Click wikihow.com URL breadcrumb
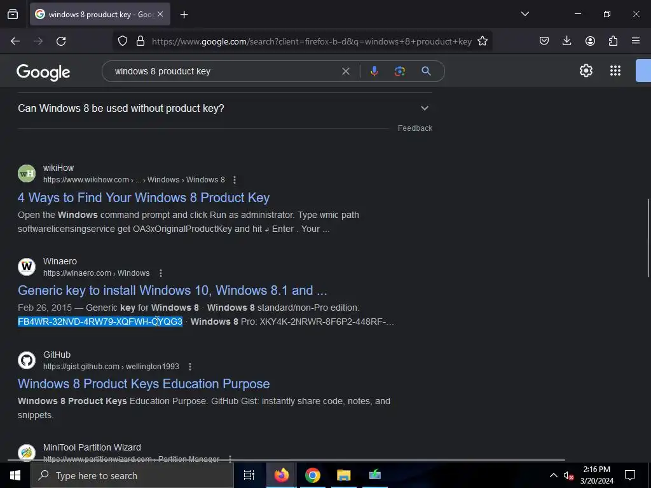 (x=134, y=180)
